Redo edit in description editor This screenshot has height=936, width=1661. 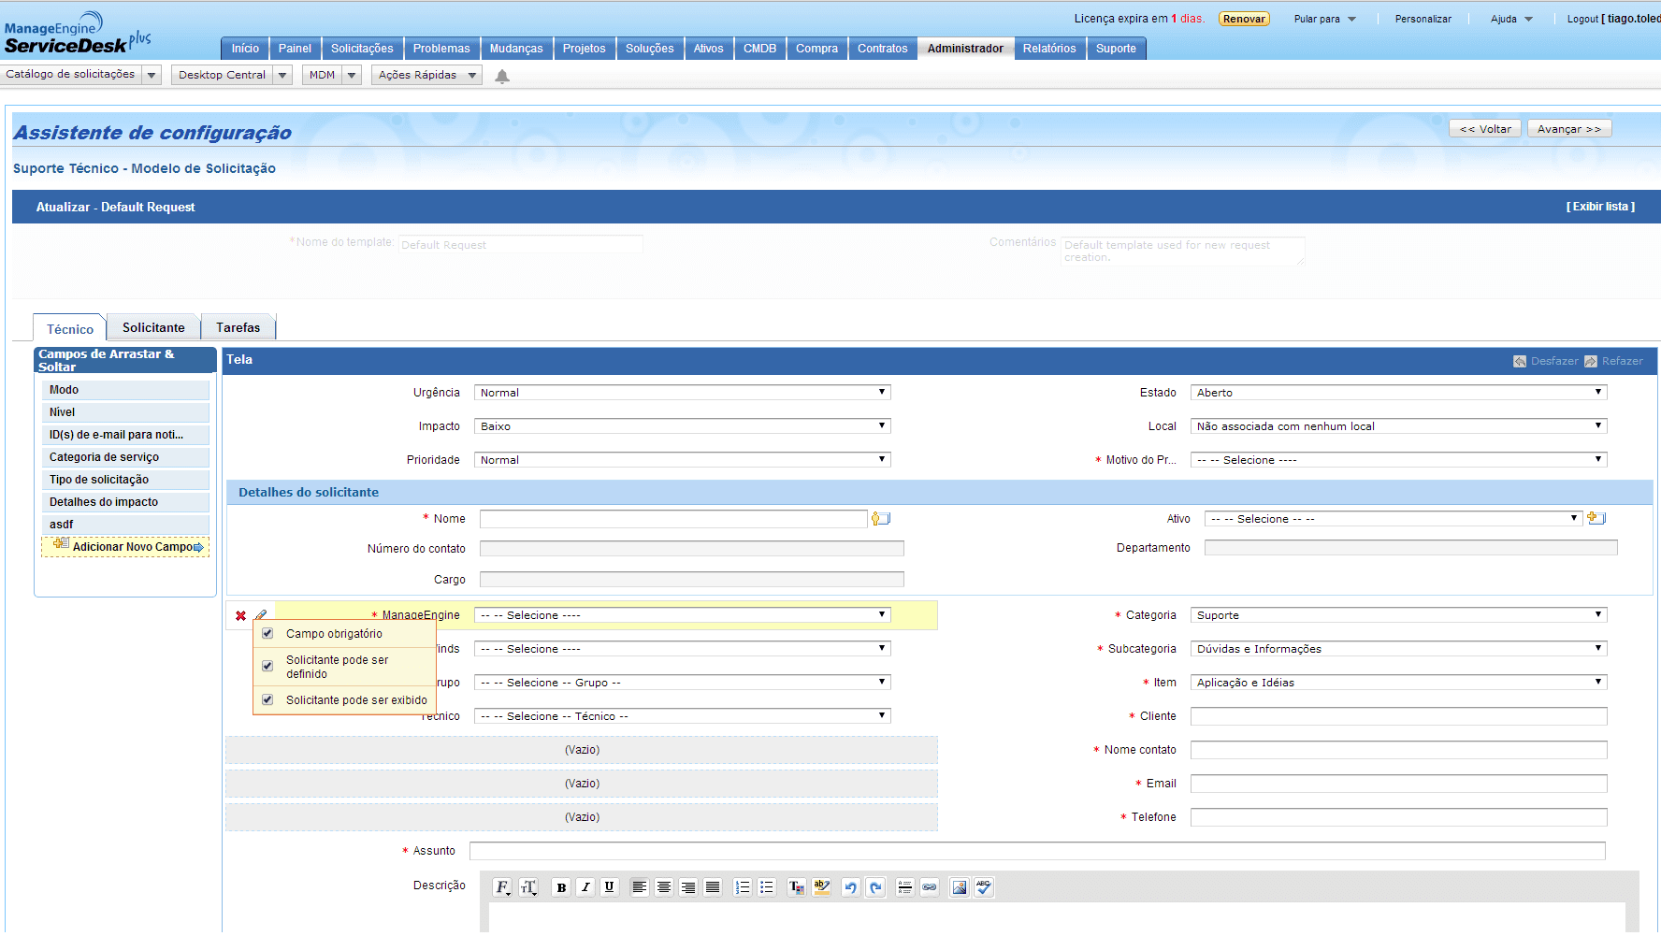875,887
